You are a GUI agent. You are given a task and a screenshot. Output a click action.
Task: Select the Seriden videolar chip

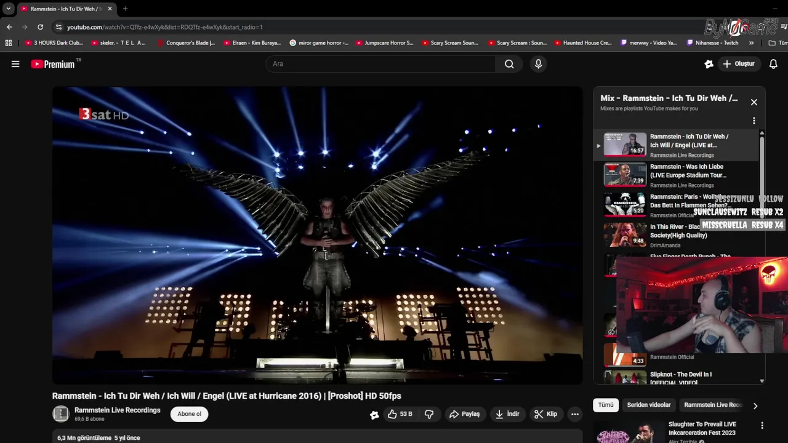tap(649, 405)
